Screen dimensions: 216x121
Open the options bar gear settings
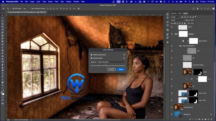[78, 8]
